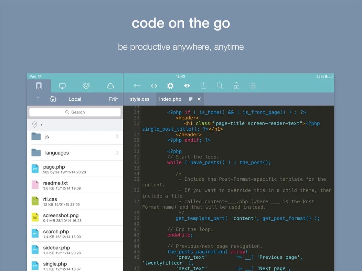
Task: Place cursor on 'get_template_part' code line
Action: (x=248, y=218)
